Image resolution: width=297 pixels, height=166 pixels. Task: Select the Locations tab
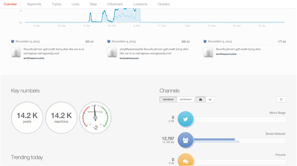[x=140, y=4]
